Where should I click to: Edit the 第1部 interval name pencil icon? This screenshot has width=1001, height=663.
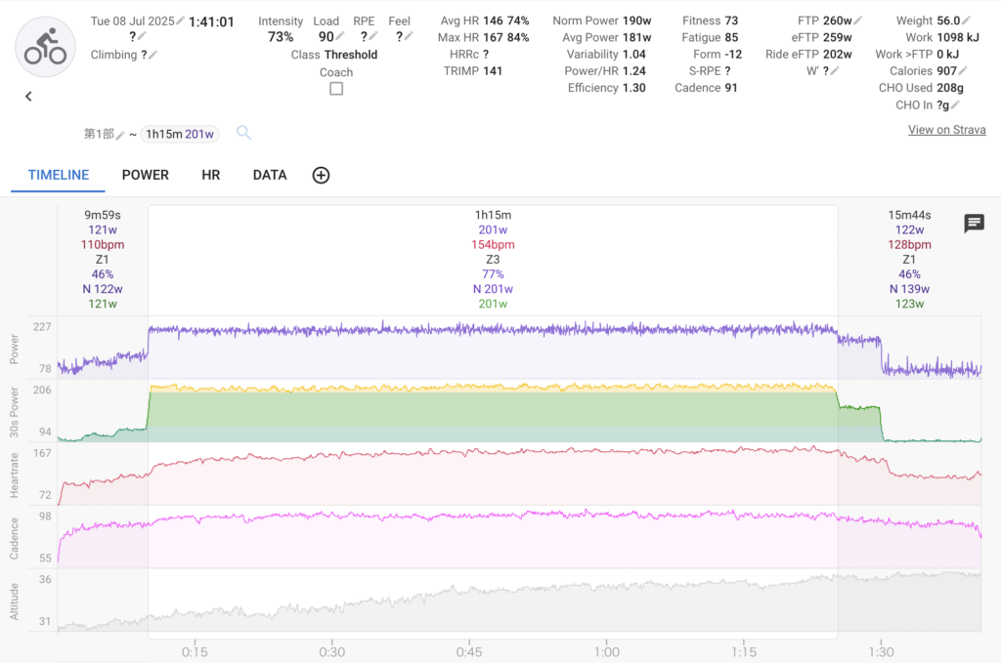[x=120, y=135]
